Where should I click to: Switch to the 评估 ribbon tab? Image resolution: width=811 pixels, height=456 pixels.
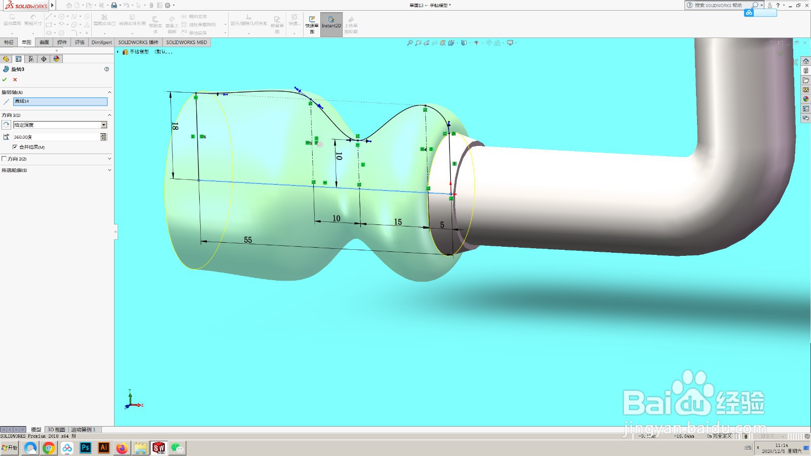(80, 42)
